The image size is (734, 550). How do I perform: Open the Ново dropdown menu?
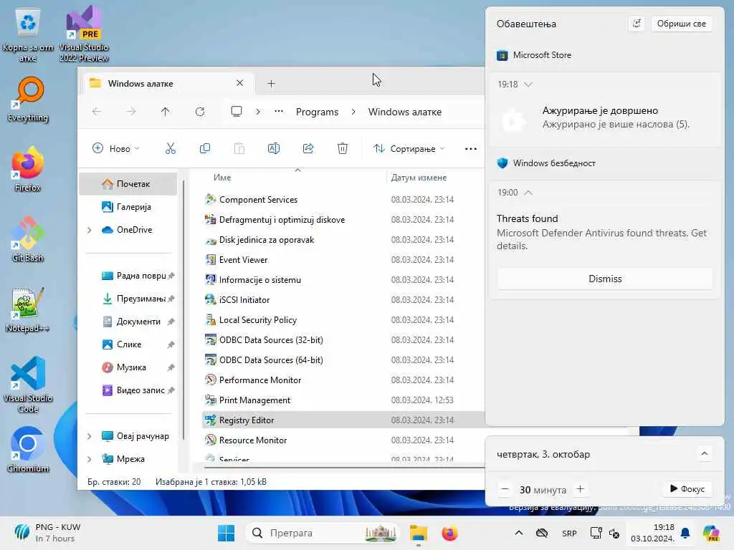(x=116, y=149)
